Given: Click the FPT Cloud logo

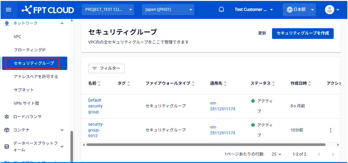Looking at the screenshot, I should tap(48, 10).
